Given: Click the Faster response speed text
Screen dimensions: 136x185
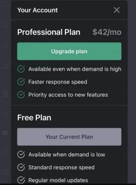Looking at the screenshot, I should (58, 82).
